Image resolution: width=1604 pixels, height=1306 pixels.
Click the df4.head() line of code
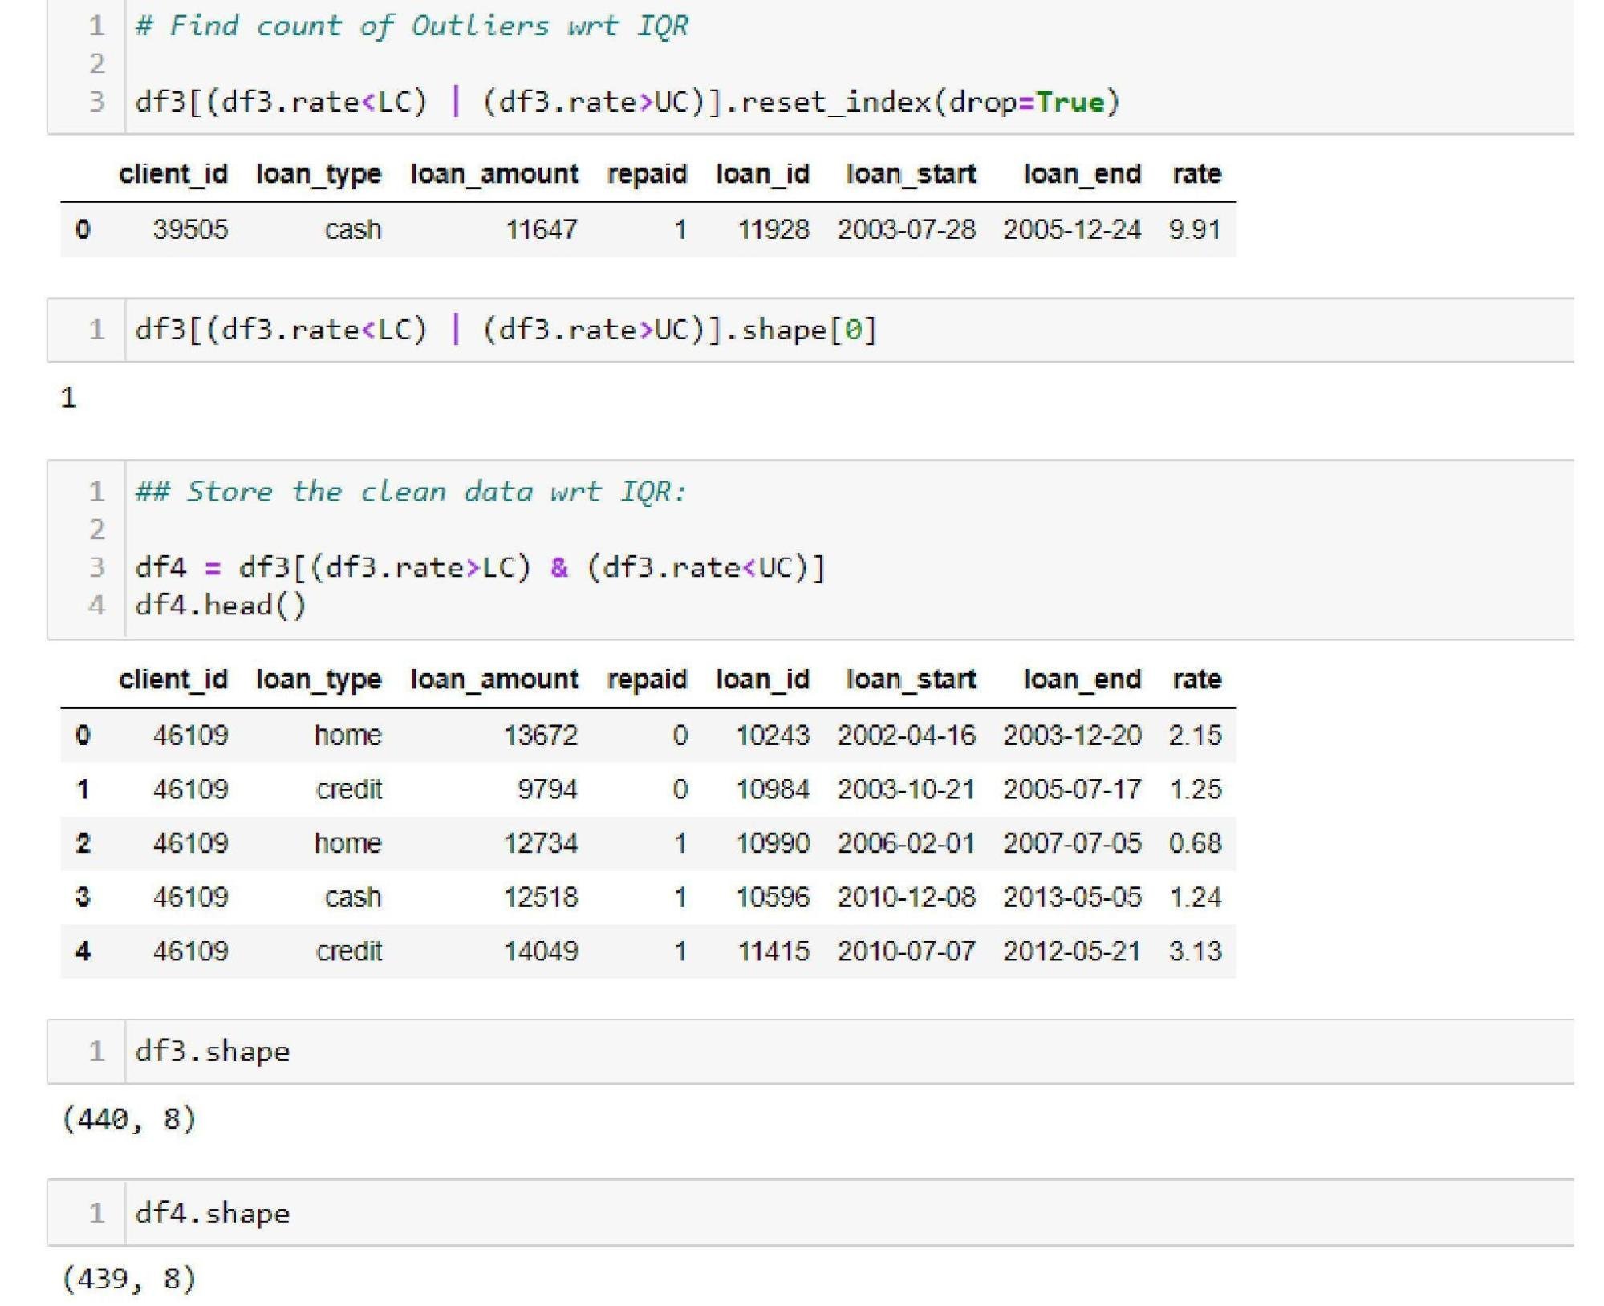point(221,606)
